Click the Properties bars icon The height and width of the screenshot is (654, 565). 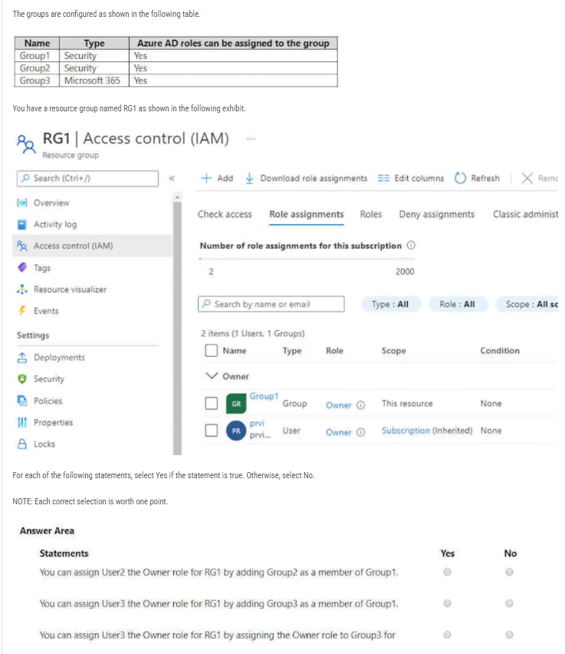(22, 422)
